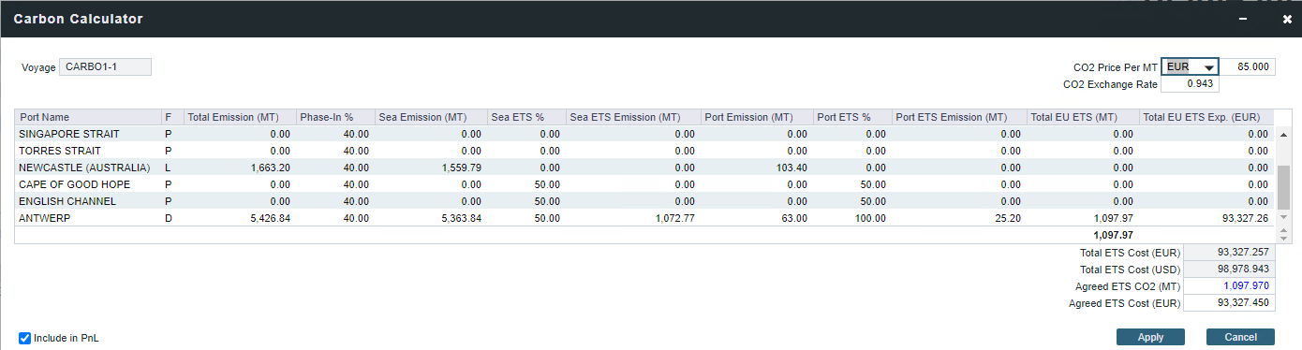Click the vertical scrollbar thumb
The width and height of the screenshot is (1302, 350).
pyautogui.click(x=1283, y=188)
